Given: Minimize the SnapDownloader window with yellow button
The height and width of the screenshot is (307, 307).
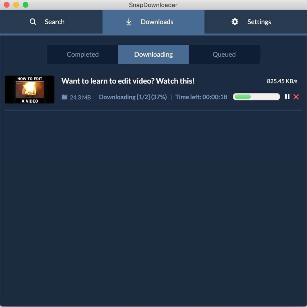Looking at the screenshot, I should pyautogui.click(x=16, y=5).
